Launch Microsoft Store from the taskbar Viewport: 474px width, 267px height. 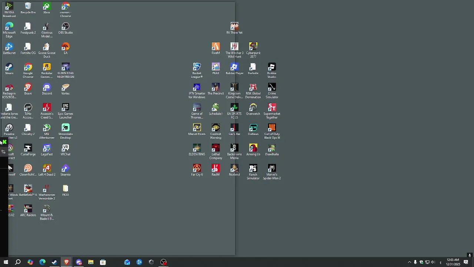click(103, 262)
